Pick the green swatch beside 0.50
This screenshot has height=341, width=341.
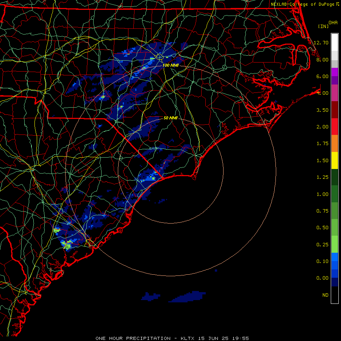coord(335,227)
